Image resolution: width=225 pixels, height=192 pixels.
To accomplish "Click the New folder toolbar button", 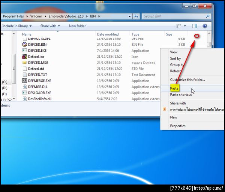I will (x=77, y=26).
